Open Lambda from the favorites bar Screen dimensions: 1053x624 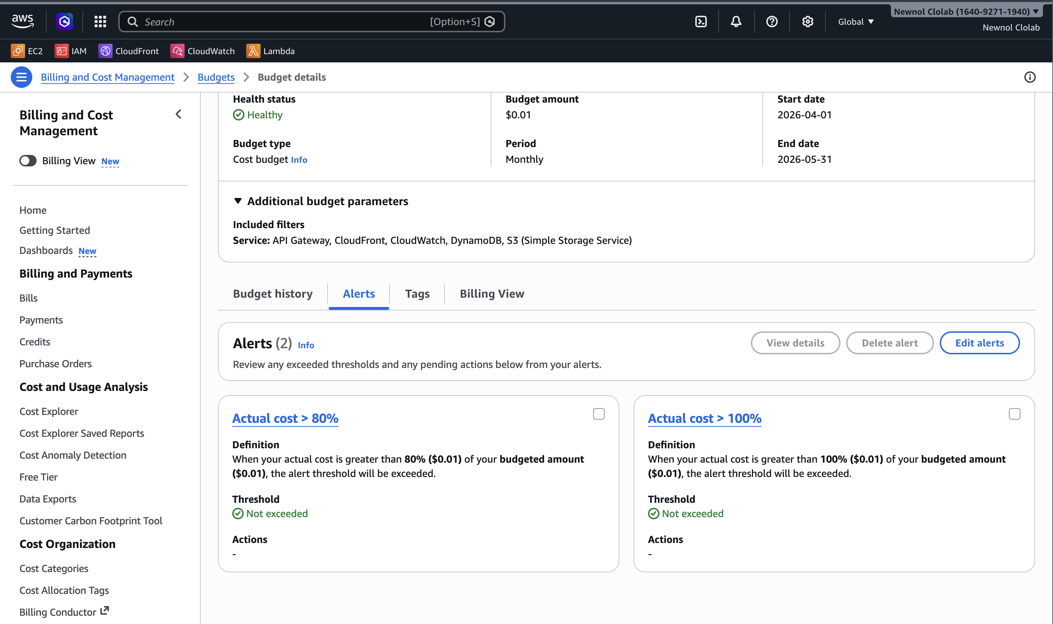[271, 51]
